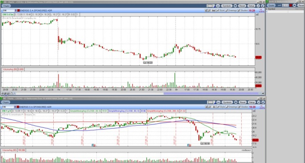Click the Quote tab in right panel
Image resolution: width=305 pixels, height=163 pixels.
point(271,5)
